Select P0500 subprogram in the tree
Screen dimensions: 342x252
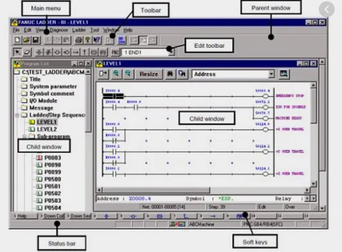tap(52, 179)
